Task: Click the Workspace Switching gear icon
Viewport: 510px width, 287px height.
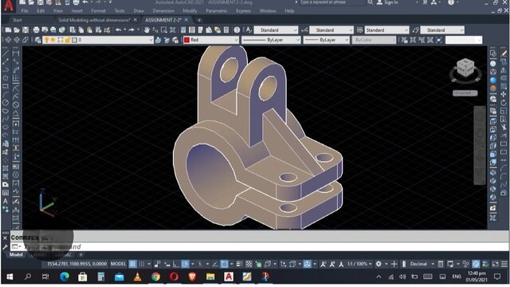Action: pyautogui.click(x=379, y=264)
